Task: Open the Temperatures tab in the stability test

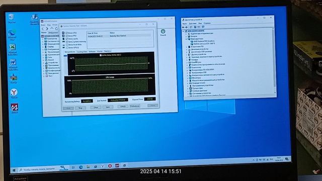Action: [70, 52]
